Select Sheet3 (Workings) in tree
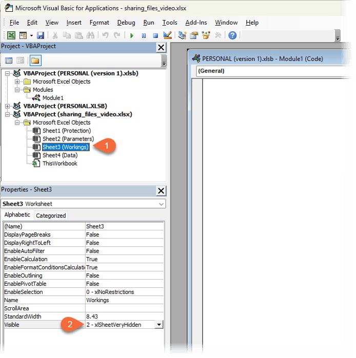The height and width of the screenshot is (358, 356). click(66, 147)
